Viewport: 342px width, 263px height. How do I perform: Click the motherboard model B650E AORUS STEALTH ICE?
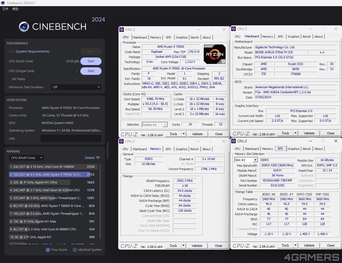click(x=281, y=52)
